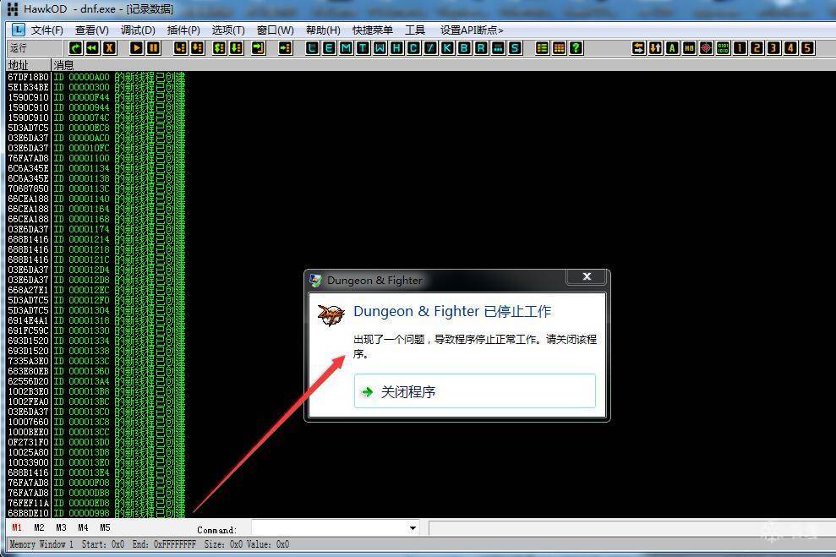Open Patches with the slash icon

(x=430, y=48)
